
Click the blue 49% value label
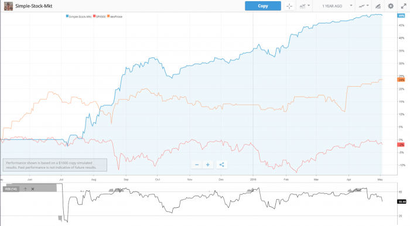pyautogui.click(x=401, y=16)
